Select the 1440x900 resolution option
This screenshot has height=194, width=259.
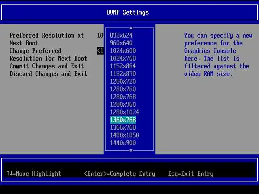123,143
